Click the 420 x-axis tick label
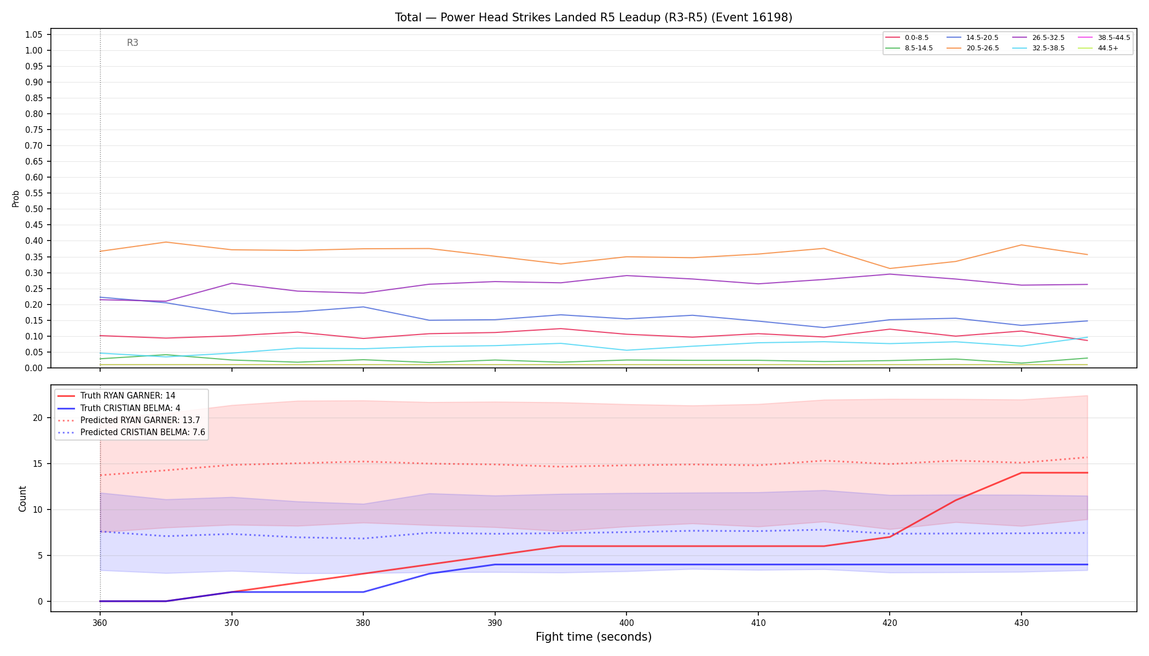Image resolution: width=1149 pixels, height=656 pixels. click(x=889, y=622)
